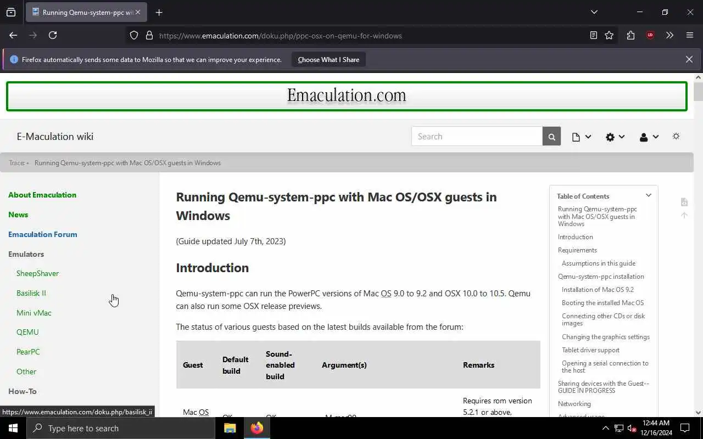Click the wiki Search input field
This screenshot has height=439, width=703.
tap(477, 137)
